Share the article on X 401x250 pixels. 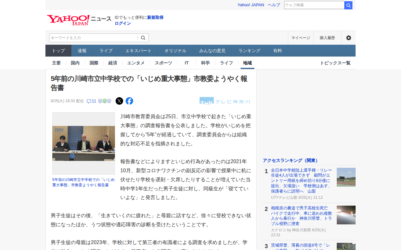[119, 101]
